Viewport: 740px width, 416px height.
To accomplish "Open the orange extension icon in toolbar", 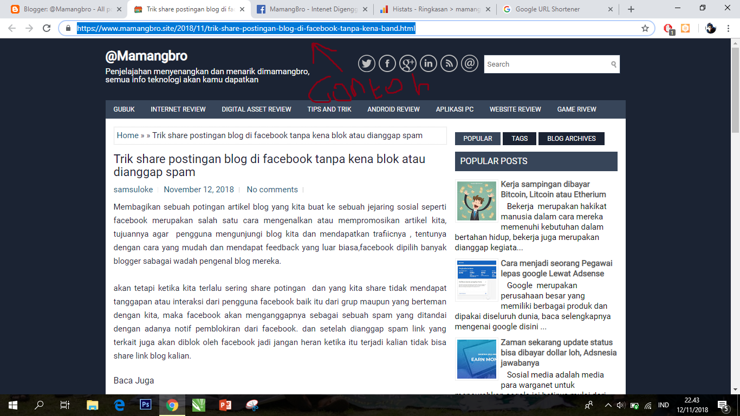I will point(685,28).
